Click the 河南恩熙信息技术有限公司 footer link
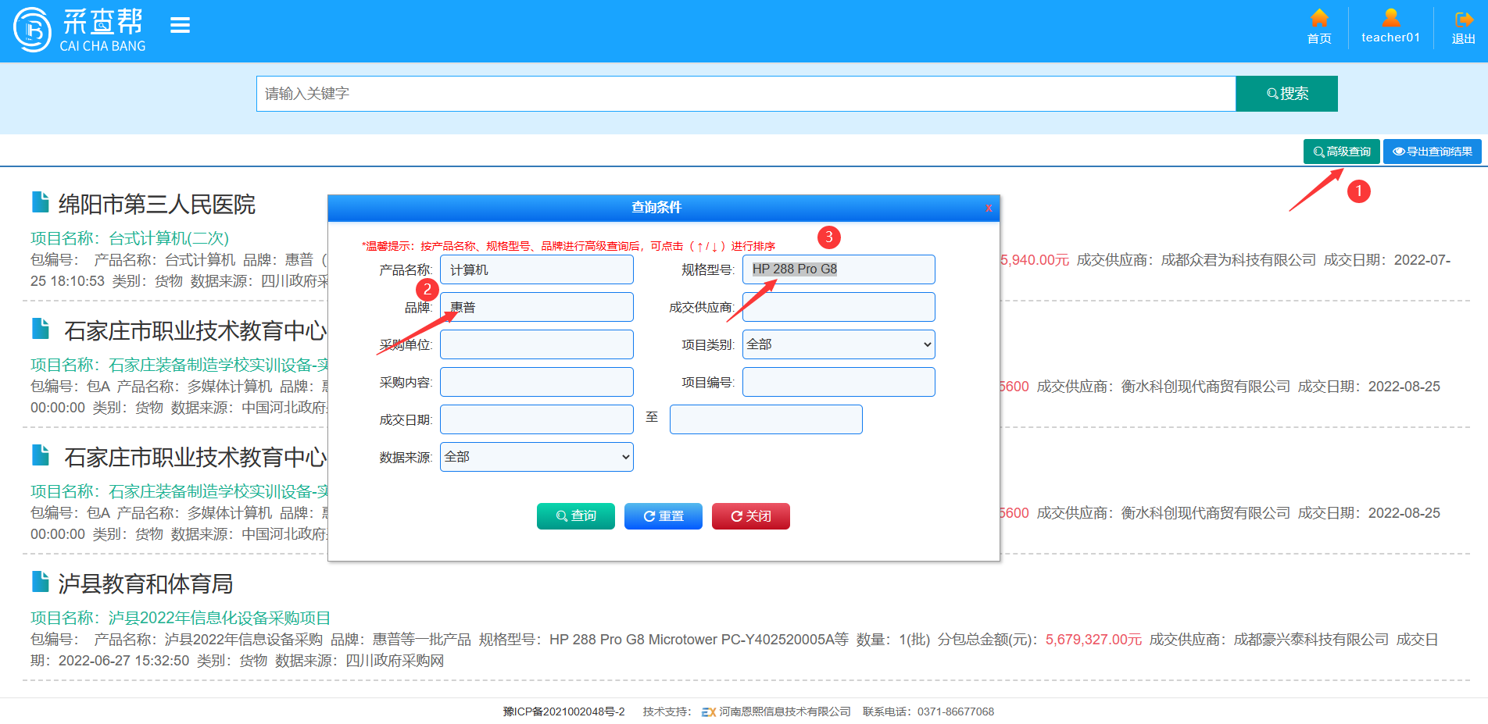The image size is (1488, 724). click(x=785, y=712)
